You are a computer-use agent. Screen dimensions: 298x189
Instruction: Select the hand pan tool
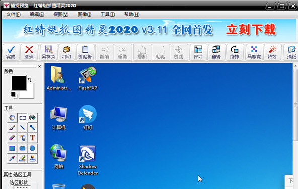(x=12, y=118)
